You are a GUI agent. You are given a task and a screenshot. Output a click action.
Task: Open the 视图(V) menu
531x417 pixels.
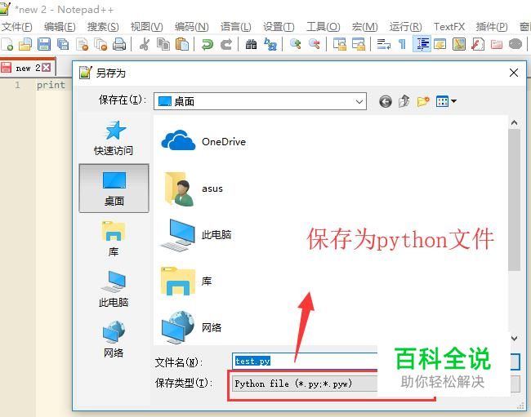(146, 27)
